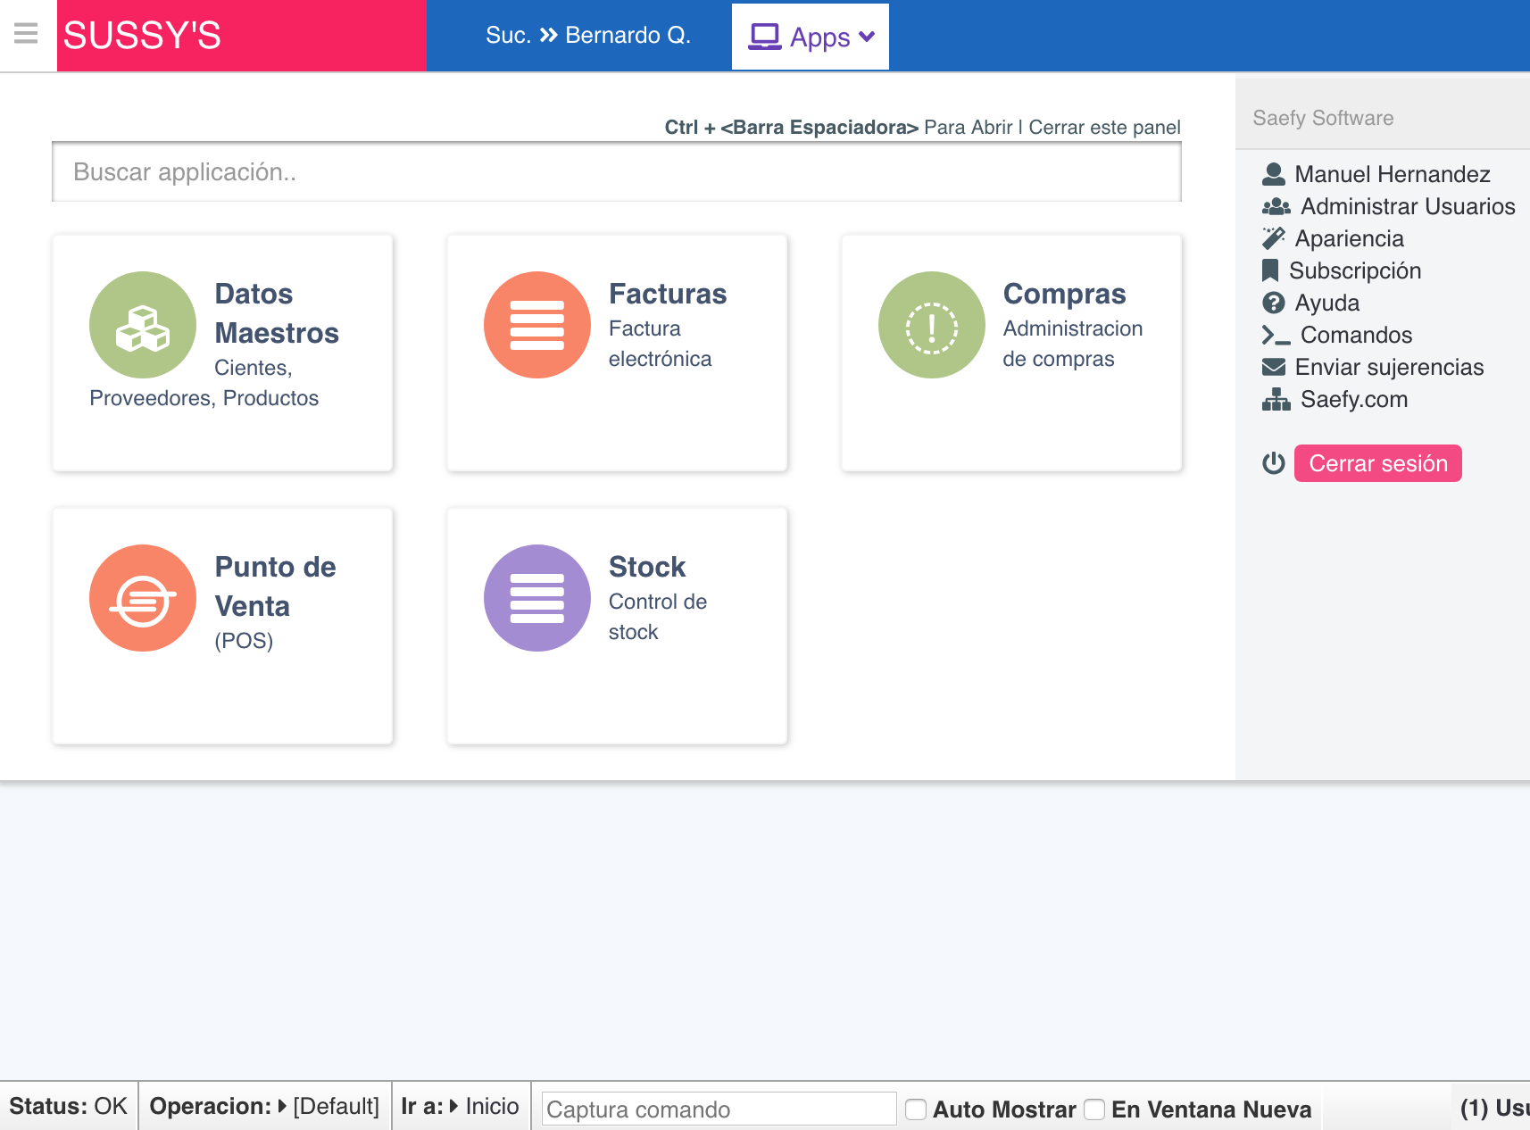
Task: Collapse the Apps dropdown chevron
Action: [x=865, y=37]
